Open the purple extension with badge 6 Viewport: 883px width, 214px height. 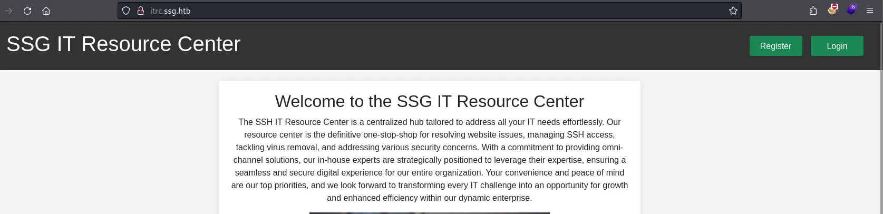click(851, 9)
